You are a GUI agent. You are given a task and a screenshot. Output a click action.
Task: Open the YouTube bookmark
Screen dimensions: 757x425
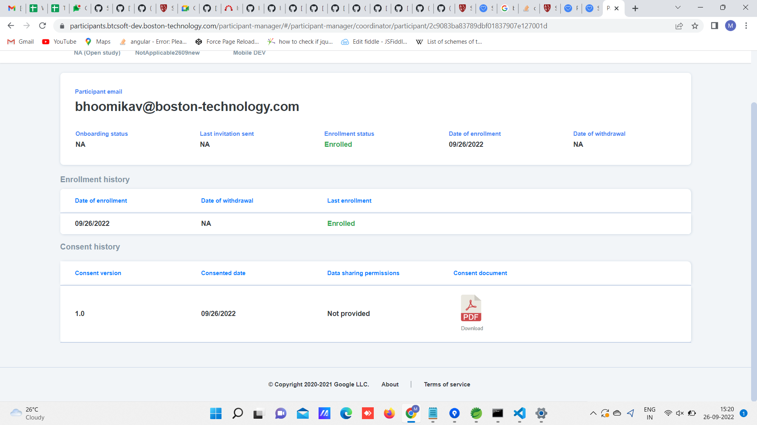(60, 42)
